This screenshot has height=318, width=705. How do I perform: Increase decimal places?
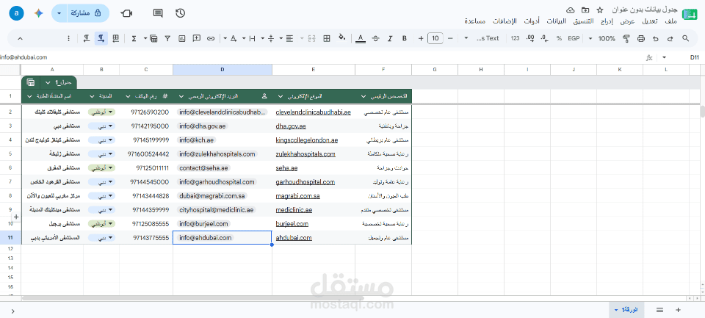(530, 39)
